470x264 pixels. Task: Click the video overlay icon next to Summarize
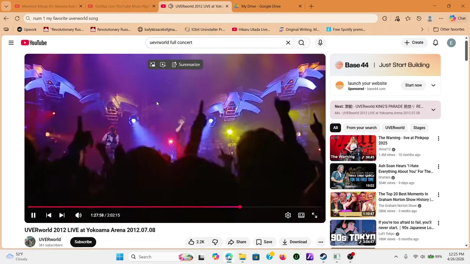click(x=163, y=65)
